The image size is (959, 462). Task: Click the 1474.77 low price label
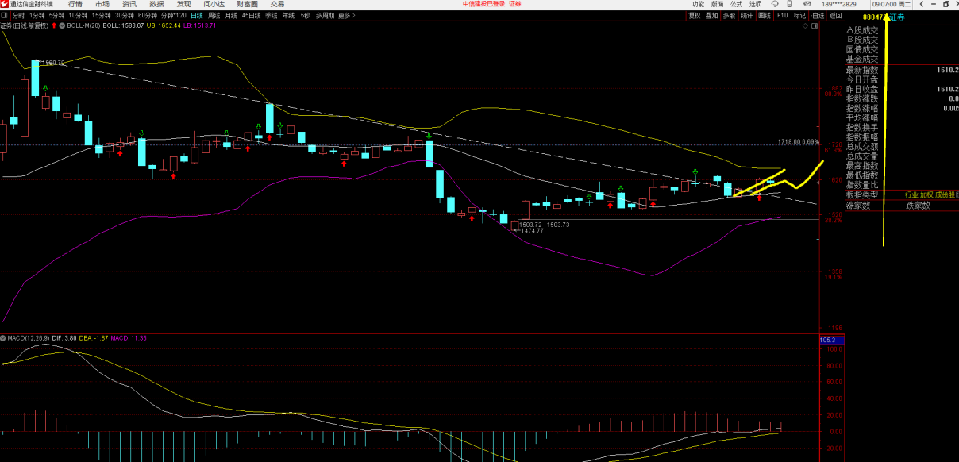tap(532, 231)
